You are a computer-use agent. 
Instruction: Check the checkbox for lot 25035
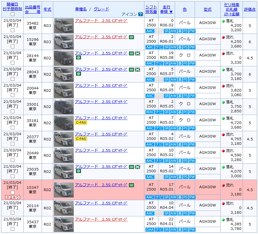point(12,176)
